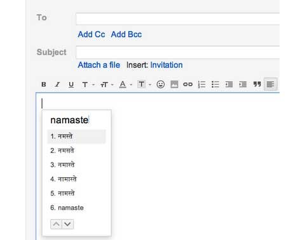Open the text color dropdown
This screenshot has height=240, width=305.
(x=126, y=84)
